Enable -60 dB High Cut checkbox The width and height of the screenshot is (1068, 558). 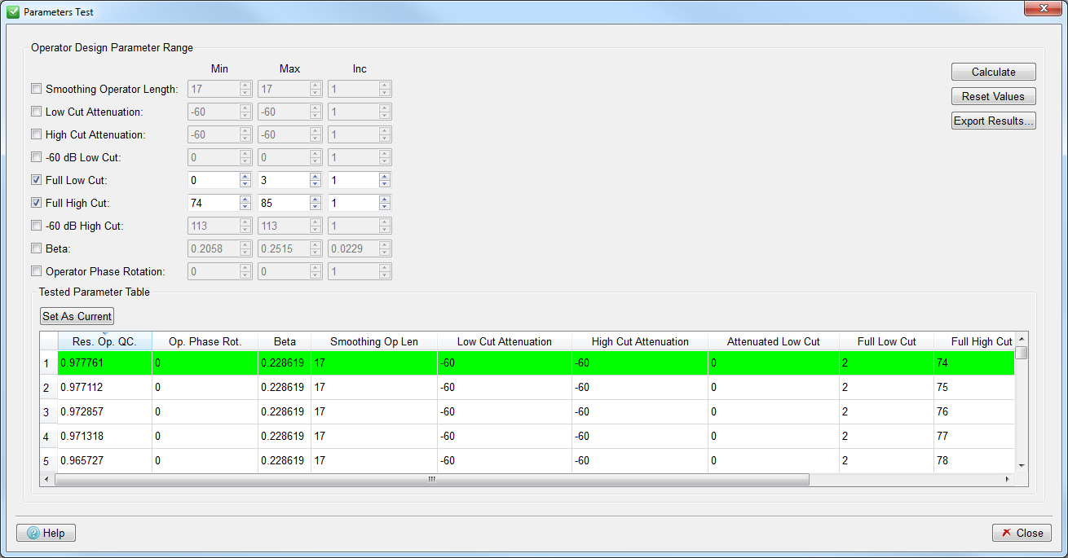coord(36,226)
